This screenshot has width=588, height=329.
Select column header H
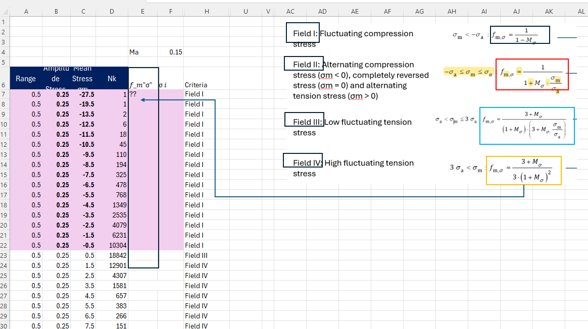click(x=207, y=12)
